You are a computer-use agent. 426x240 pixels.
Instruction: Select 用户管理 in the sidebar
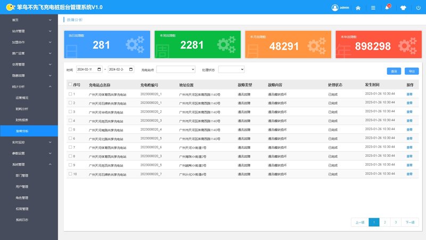(x=22, y=187)
